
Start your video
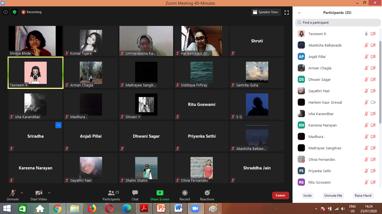(x=38, y=195)
